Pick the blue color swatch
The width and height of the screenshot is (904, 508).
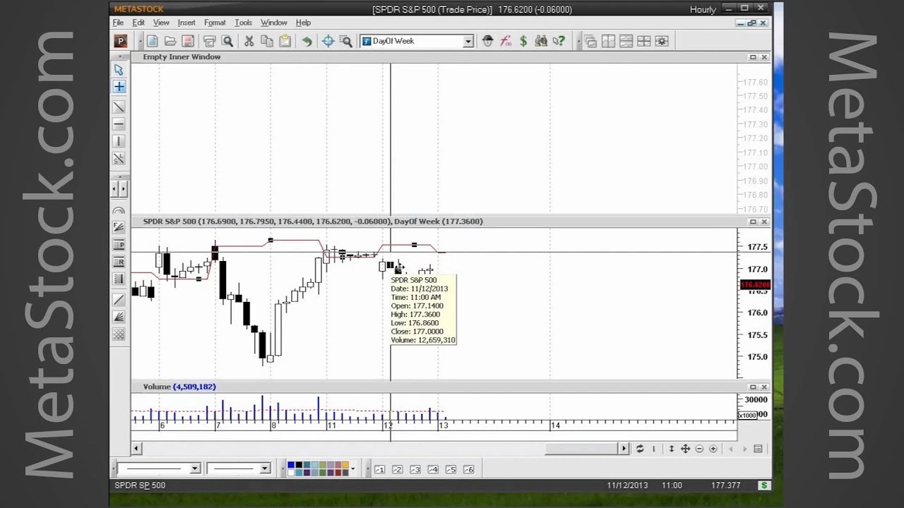[x=291, y=465]
